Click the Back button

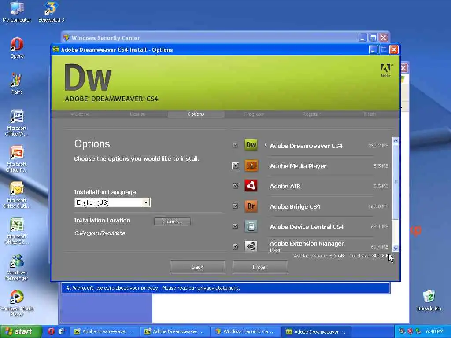pos(197,267)
